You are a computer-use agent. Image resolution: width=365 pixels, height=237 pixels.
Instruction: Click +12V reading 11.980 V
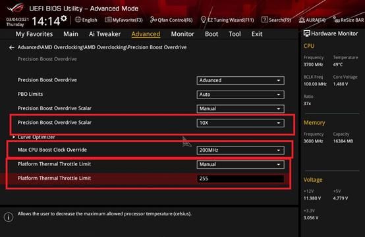(x=312, y=198)
